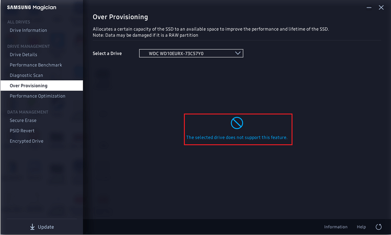Click the 'Select a Drive' label

(x=107, y=54)
